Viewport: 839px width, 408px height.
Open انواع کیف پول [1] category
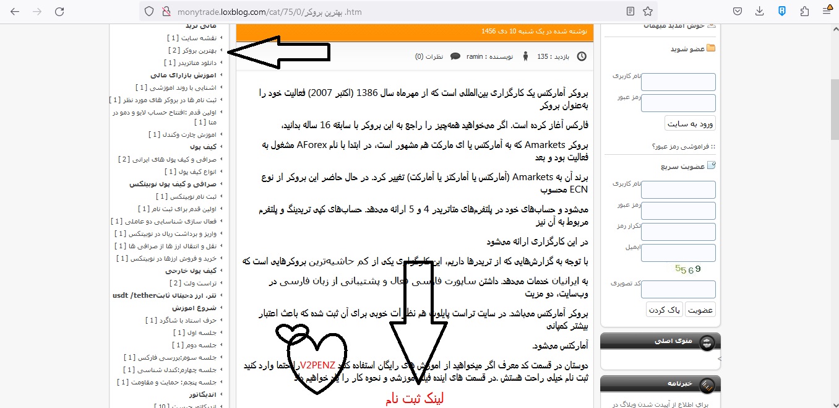pos(190,171)
